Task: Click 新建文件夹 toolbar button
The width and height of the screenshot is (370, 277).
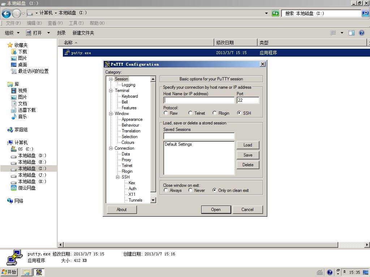Action: pyautogui.click(x=83, y=33)
